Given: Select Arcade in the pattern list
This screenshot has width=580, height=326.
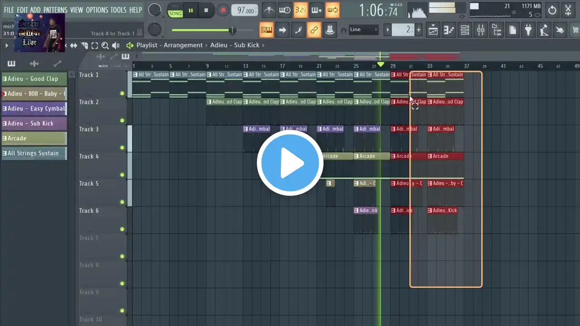Looking at the screenshot, I should 34,139.
